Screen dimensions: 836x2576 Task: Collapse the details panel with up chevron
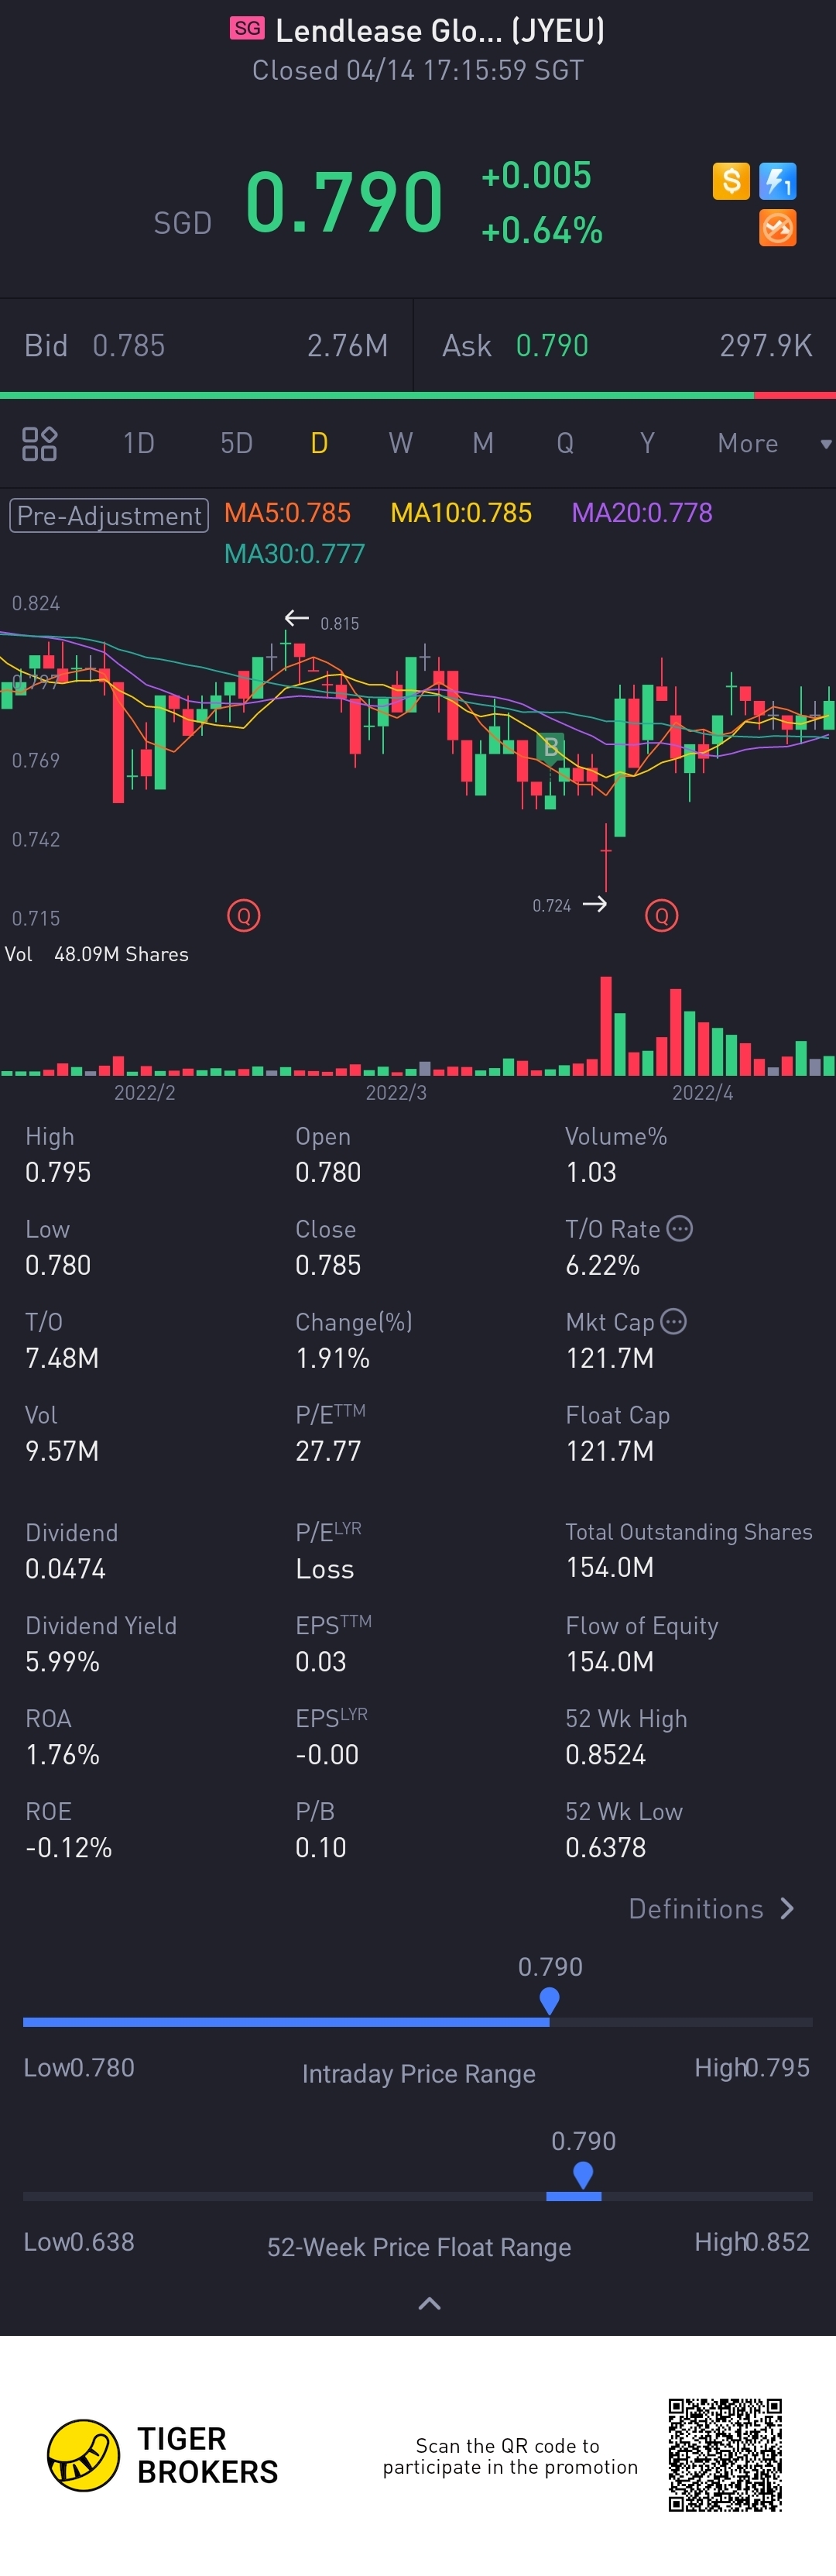tap(429, 2303)
